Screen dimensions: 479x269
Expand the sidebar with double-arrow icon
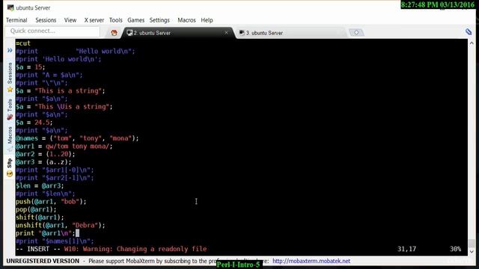(x=10, y=50)
